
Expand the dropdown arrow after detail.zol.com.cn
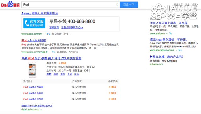coord(41,110)
